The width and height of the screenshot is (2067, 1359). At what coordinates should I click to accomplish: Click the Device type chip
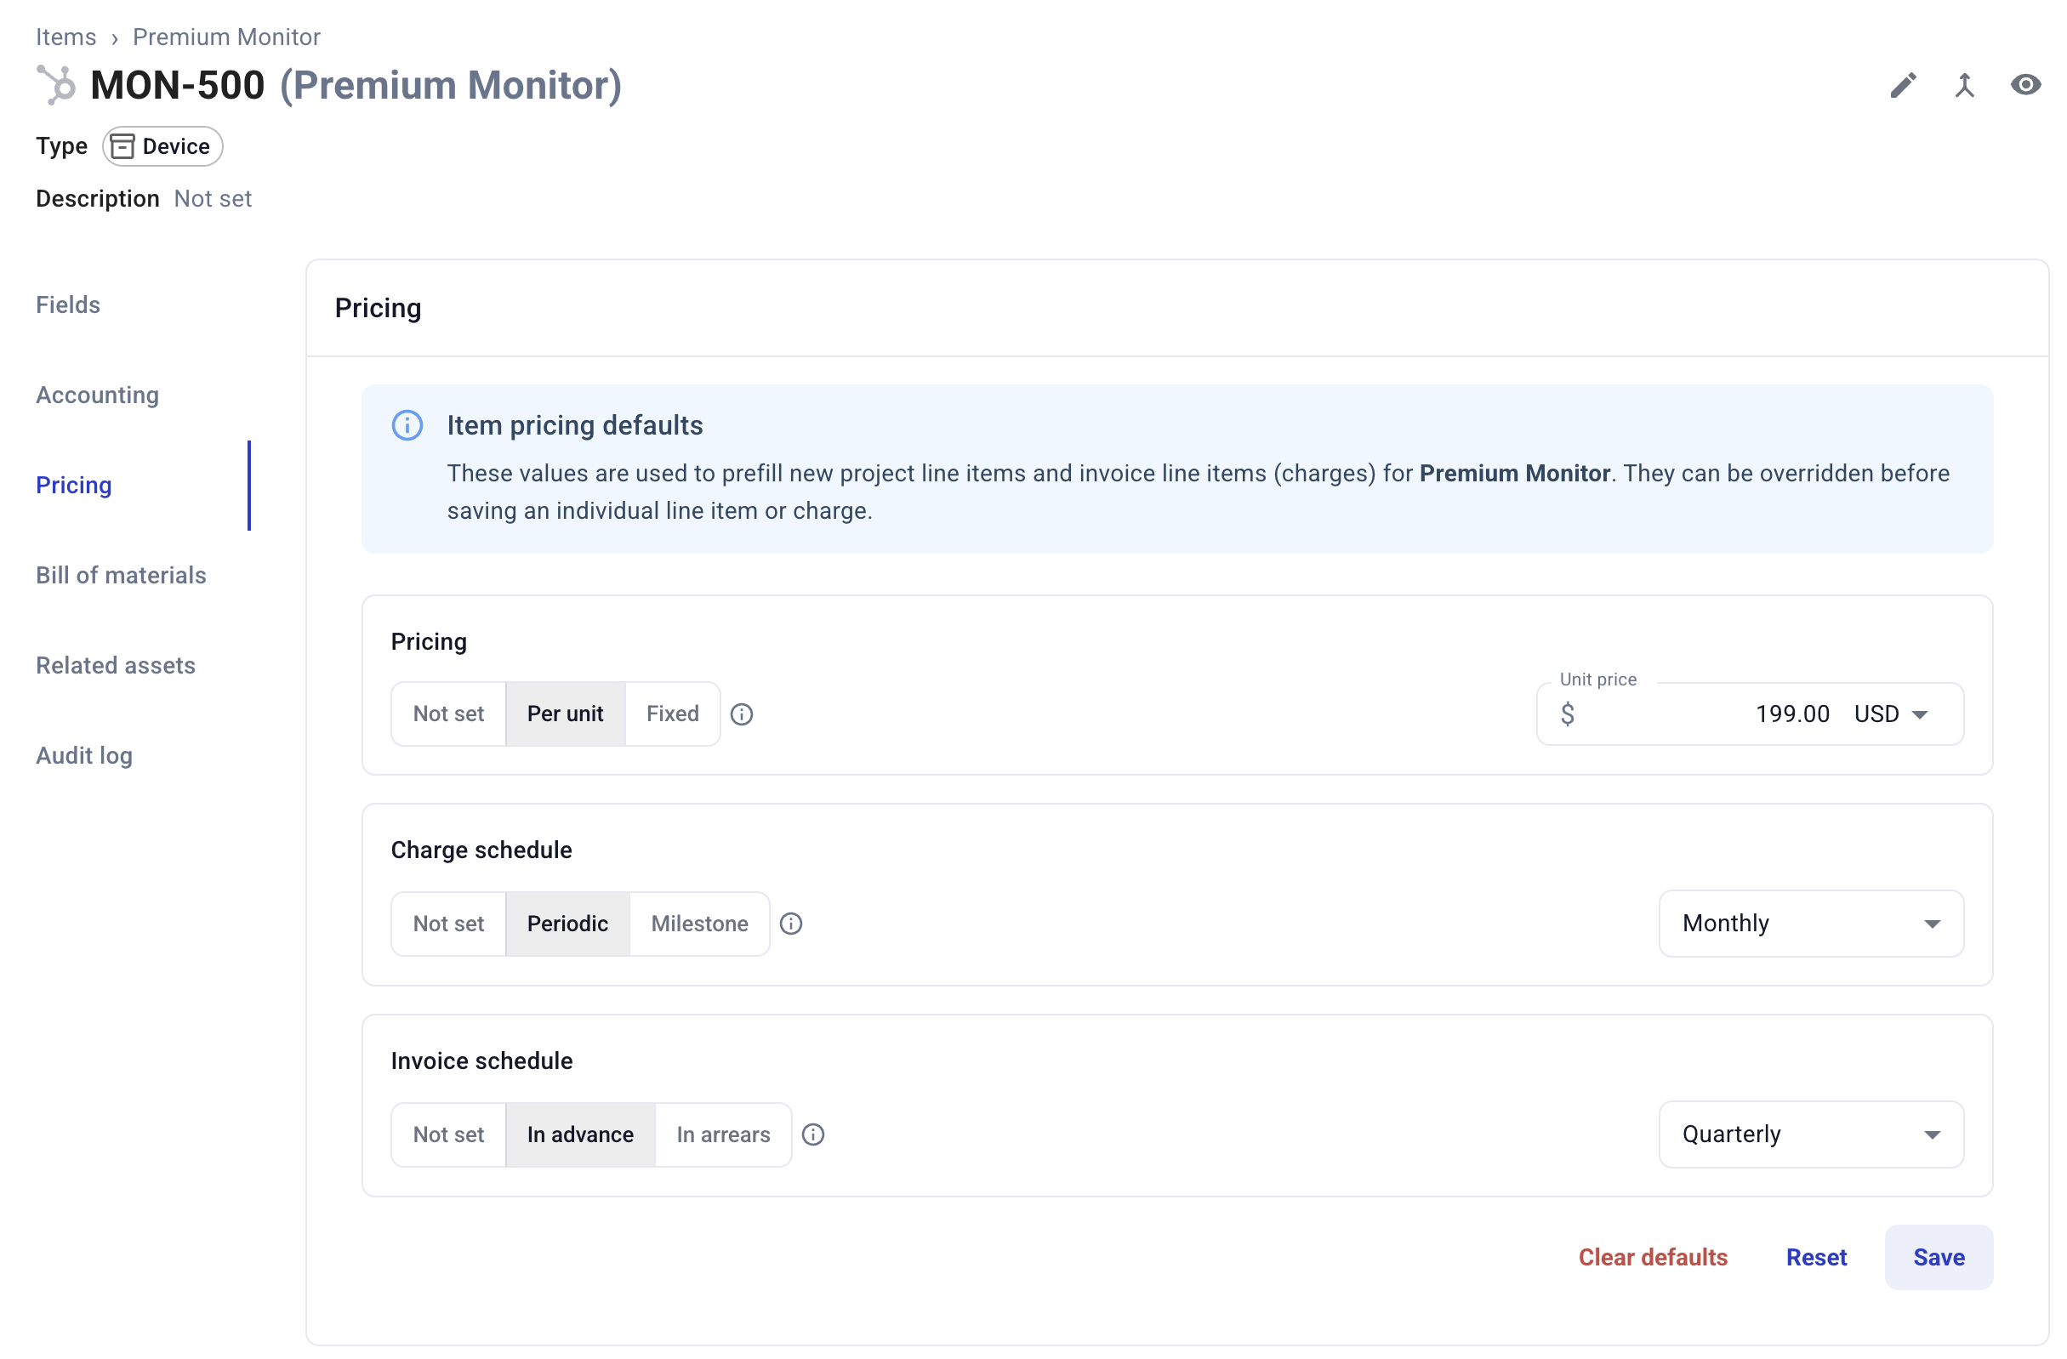pyautogui.click(x=162, y=146)
